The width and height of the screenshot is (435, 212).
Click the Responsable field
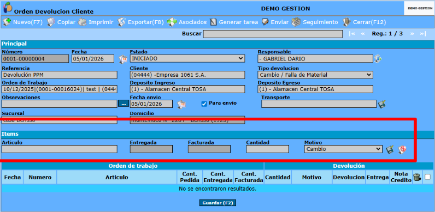[x=315, y=59]
